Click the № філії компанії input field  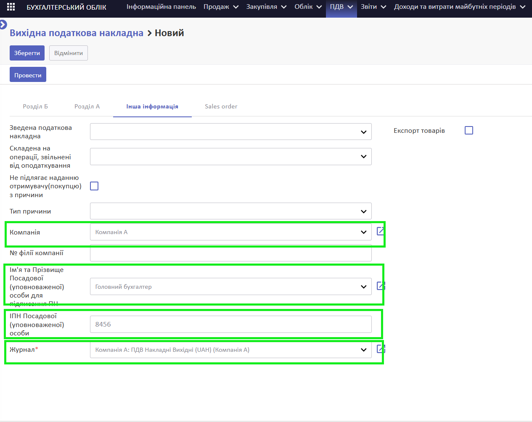(x=231, y=253)
